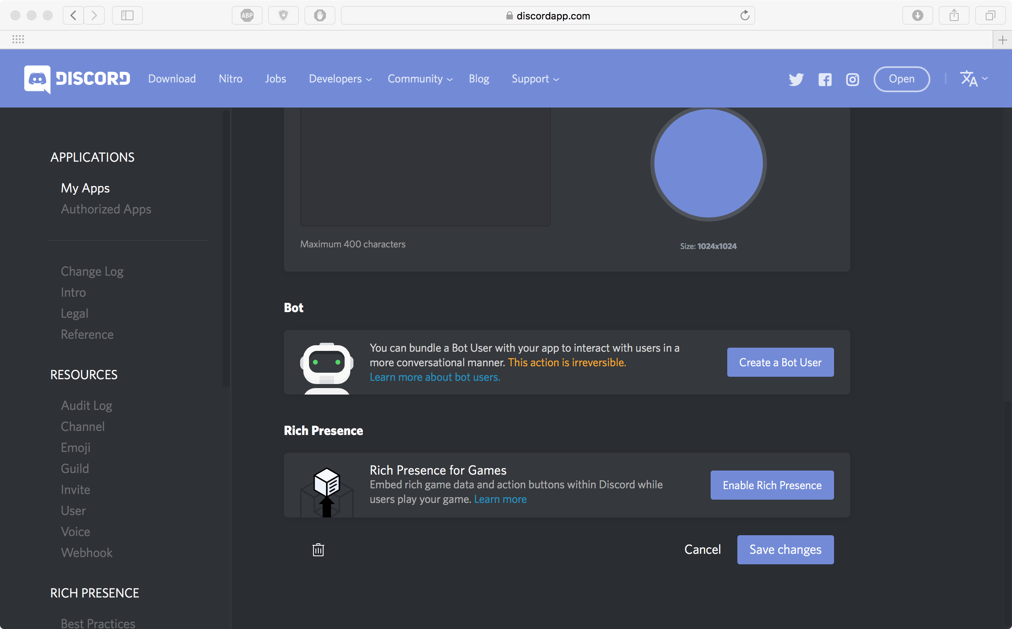The width and height of the screenshot is (1012, 629).
Task: Click Learn more about bot users link
Action: 434,377
